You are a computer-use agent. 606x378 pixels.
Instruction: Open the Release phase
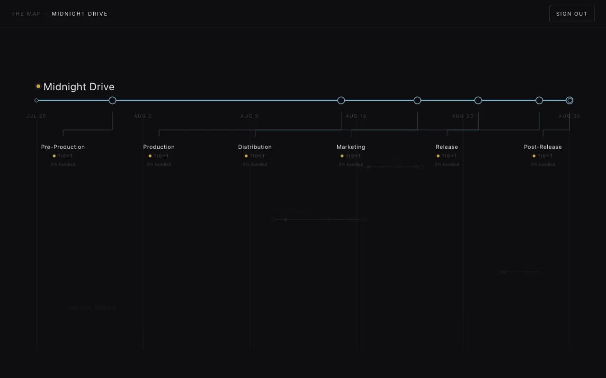click(447, 147)
